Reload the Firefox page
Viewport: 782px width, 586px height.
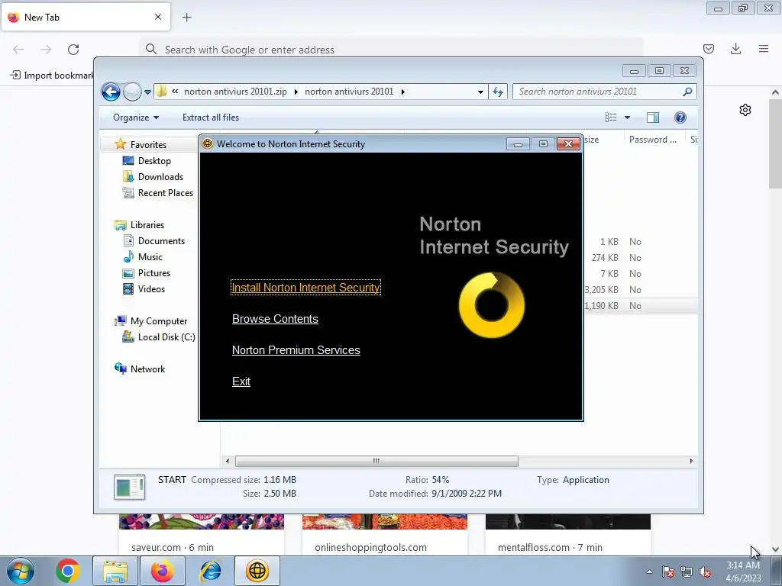click(x=73, y=50)
